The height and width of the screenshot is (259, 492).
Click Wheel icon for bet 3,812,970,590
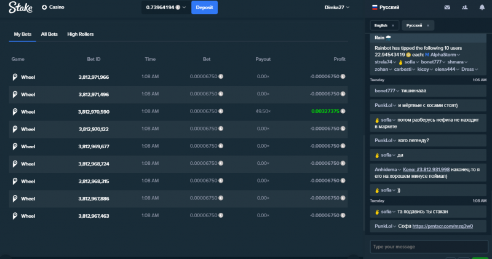(x=15, y=111)
